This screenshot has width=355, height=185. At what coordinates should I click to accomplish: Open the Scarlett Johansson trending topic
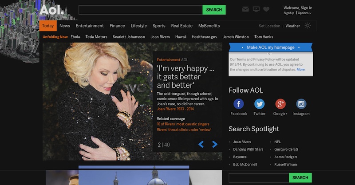point(129,37)
